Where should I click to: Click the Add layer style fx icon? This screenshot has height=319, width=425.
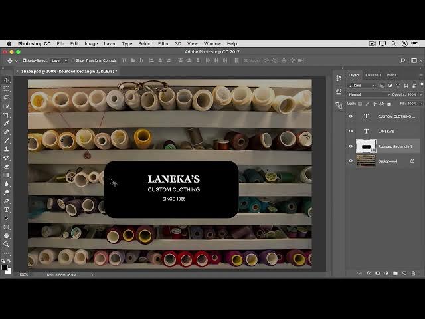click(369, 273)
